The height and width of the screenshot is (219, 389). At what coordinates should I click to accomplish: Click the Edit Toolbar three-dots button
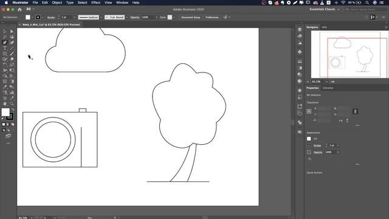[8, 144]
